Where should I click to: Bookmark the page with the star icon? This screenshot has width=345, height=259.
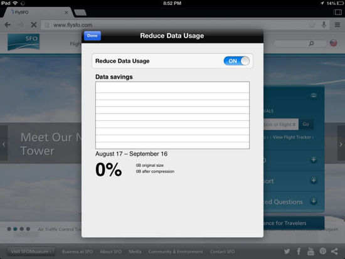pyautogui.click(x=312, y=25)
